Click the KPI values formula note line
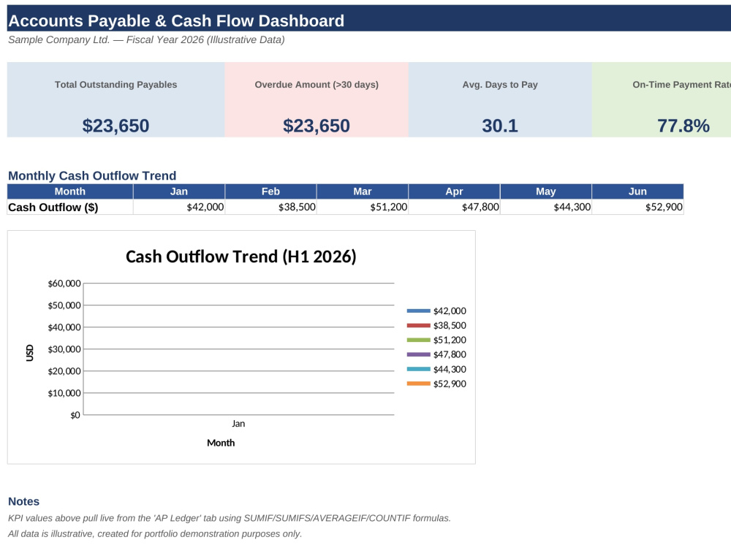 [230, 518]
